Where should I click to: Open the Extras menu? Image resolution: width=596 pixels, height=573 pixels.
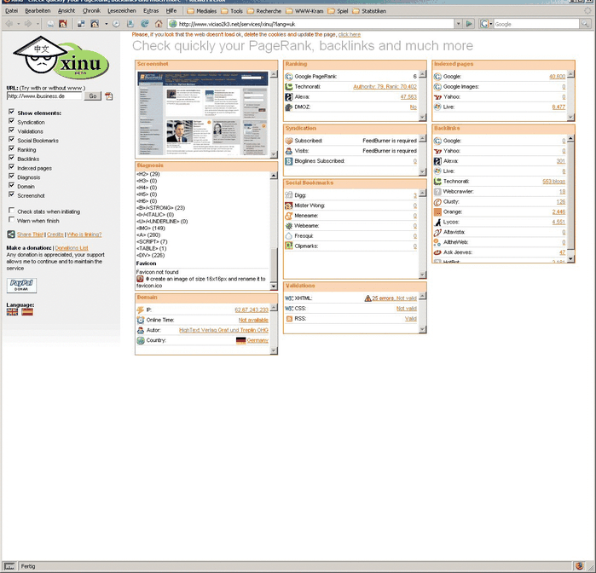151,11
